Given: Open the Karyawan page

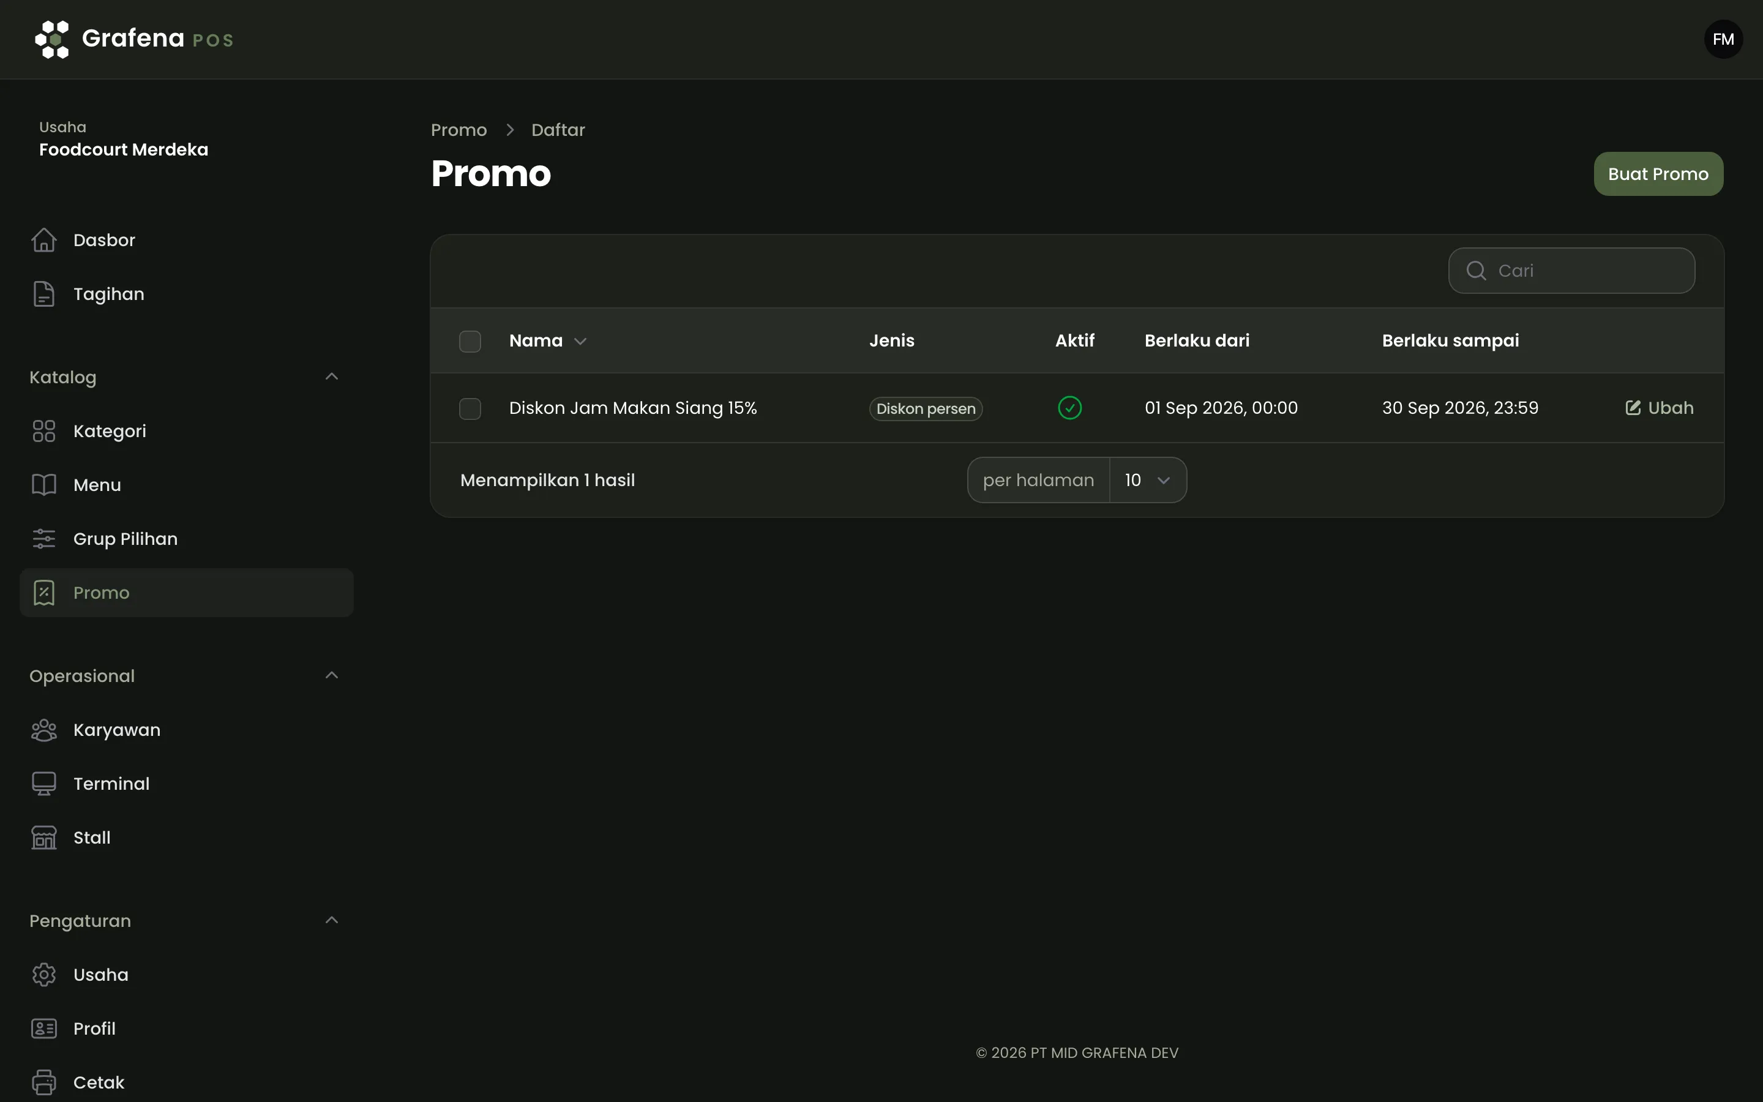Looking at the screenshot, I should 187,730.
